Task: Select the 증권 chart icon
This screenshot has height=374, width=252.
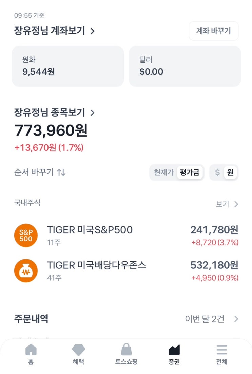Action: [x=174, y=350]
